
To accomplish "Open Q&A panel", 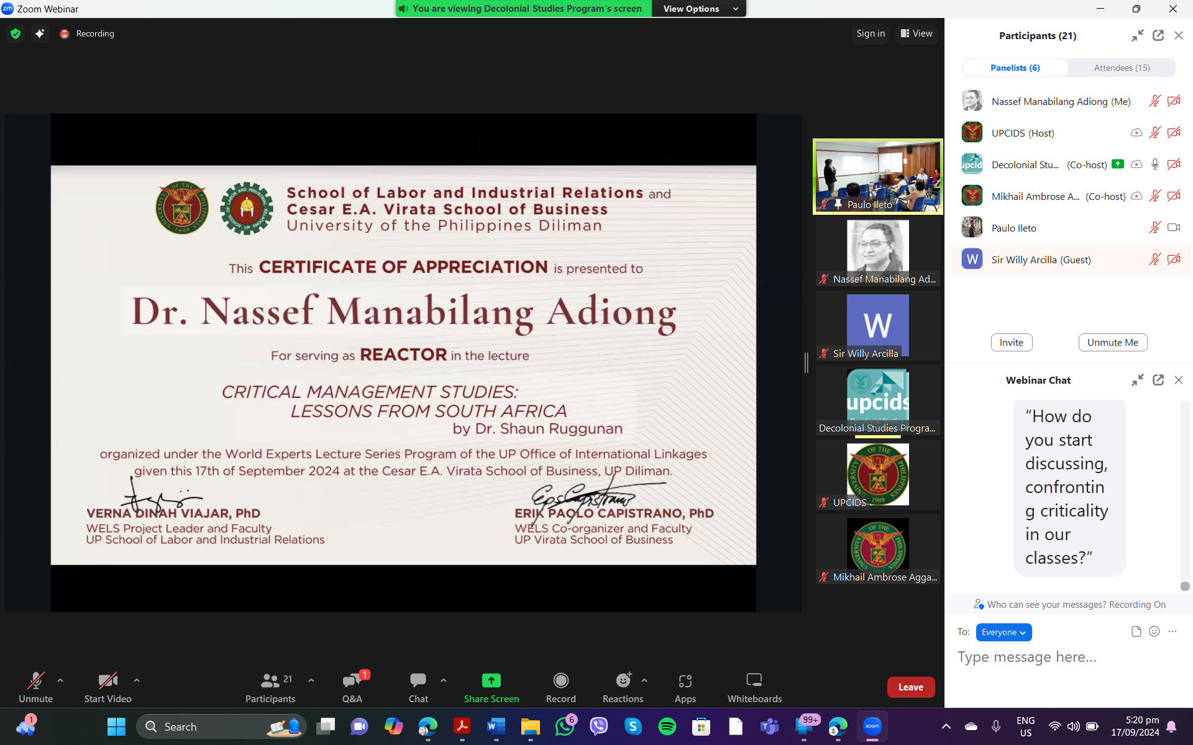I will coord(352,687).
